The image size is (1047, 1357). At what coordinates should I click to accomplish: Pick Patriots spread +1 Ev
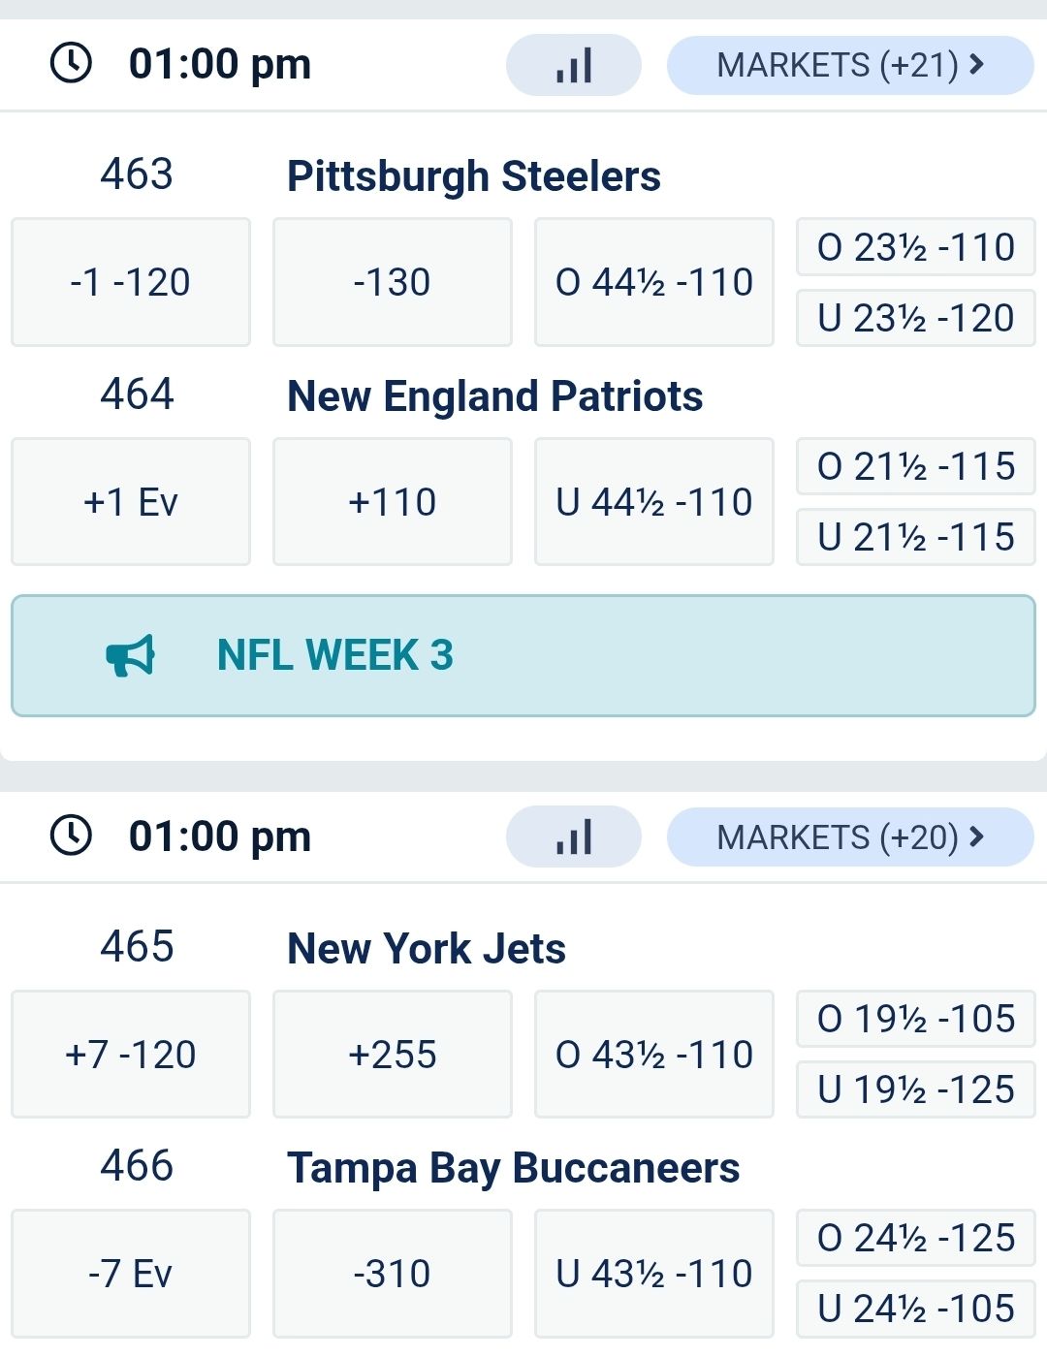coord(131,502)
